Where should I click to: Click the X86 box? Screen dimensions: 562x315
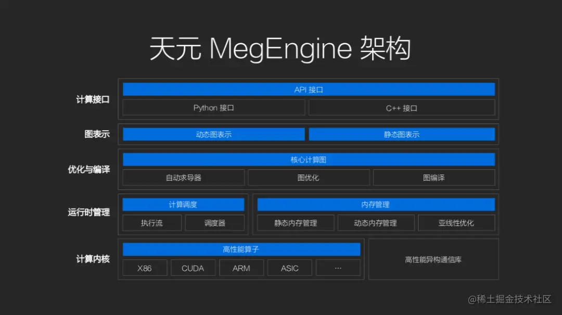[145, 268]
